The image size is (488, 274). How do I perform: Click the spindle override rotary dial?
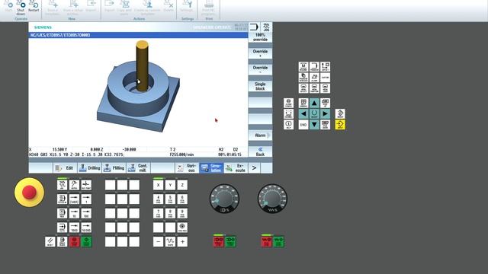tap(224, 199)
